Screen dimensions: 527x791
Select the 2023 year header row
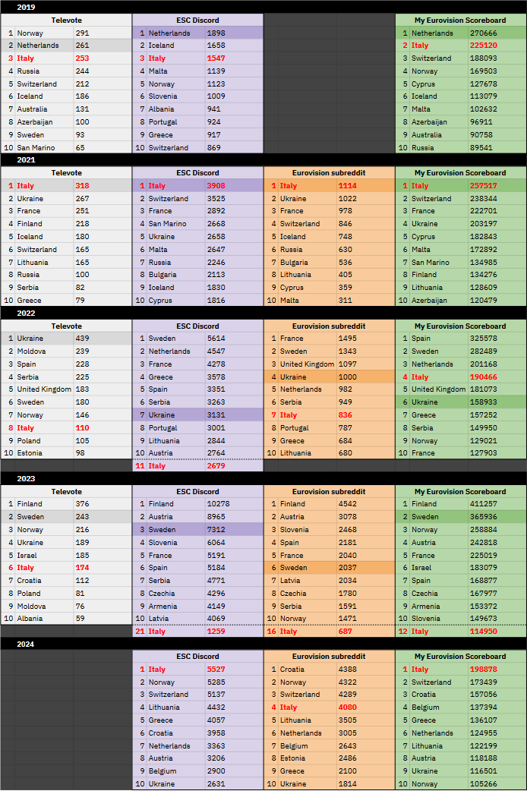[263, 479]
